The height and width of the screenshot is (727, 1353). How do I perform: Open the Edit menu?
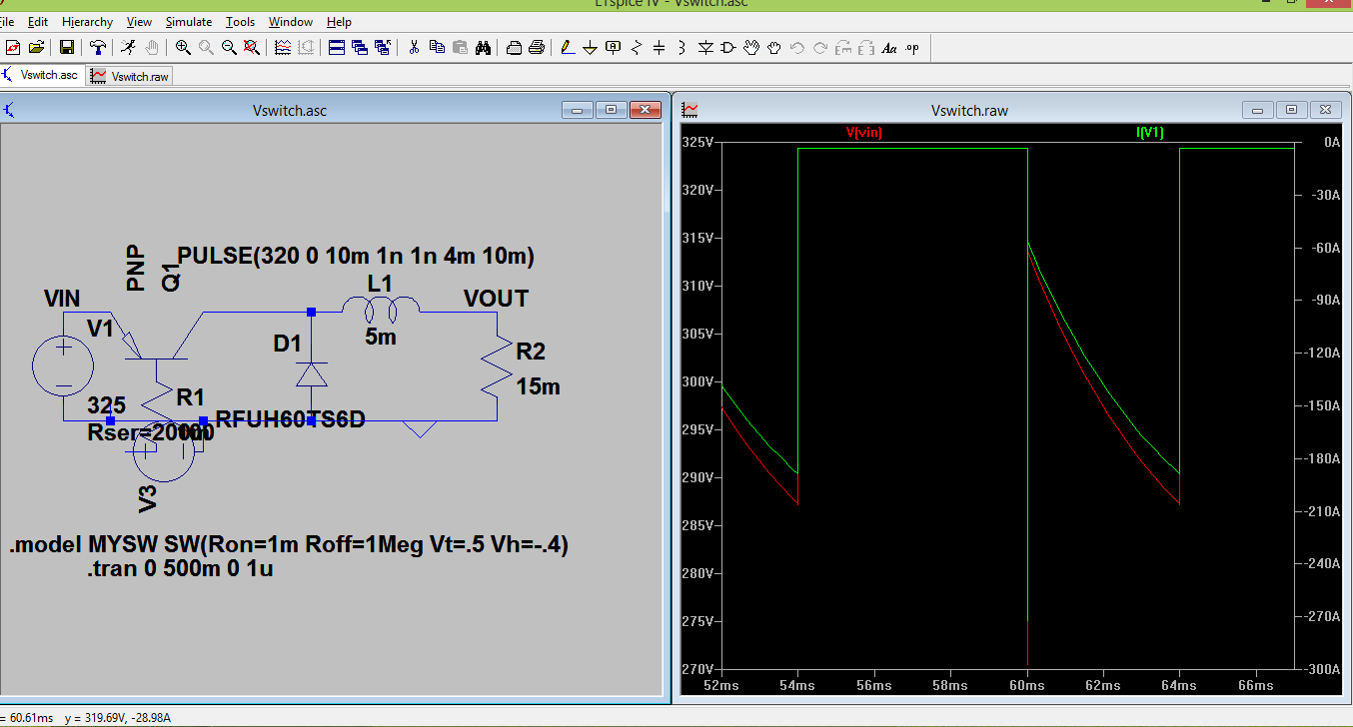(x=38, y=21)
